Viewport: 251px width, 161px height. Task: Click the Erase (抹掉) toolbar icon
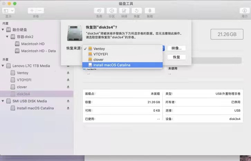click(124, 11)
